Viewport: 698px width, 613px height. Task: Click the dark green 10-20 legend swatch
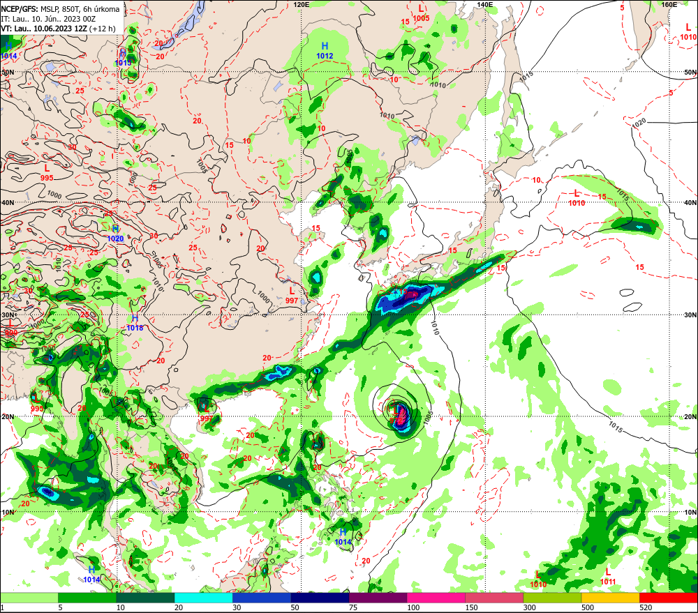point(145,598)
